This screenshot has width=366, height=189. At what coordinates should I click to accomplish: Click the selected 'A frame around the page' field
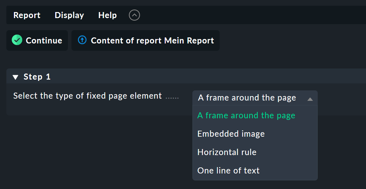[247, 98]
